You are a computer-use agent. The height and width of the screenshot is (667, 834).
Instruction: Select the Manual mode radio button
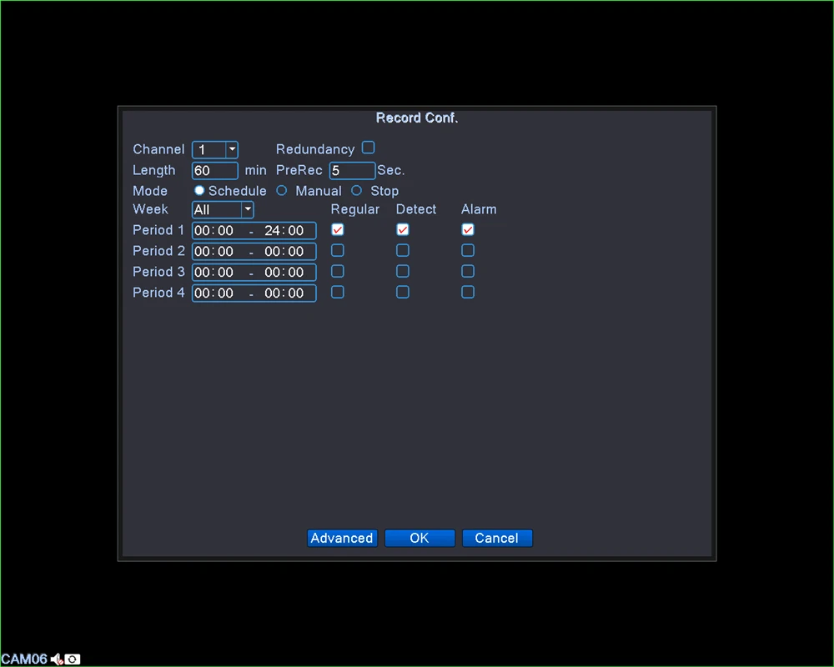282,190
